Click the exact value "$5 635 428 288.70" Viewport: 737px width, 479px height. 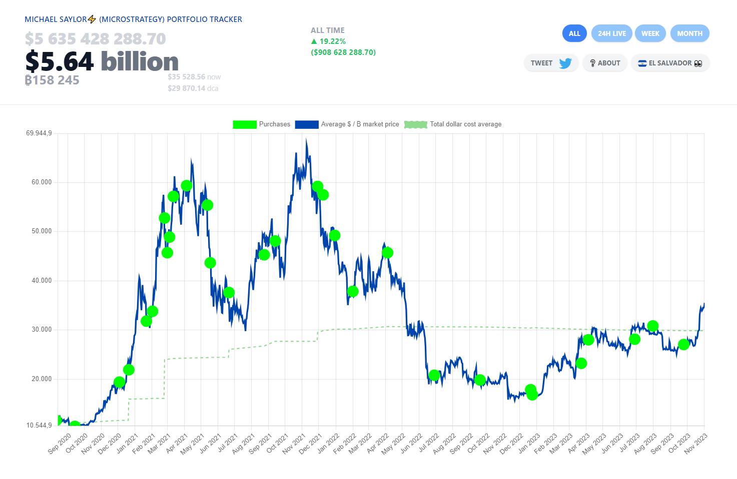(x=95, y=38)
